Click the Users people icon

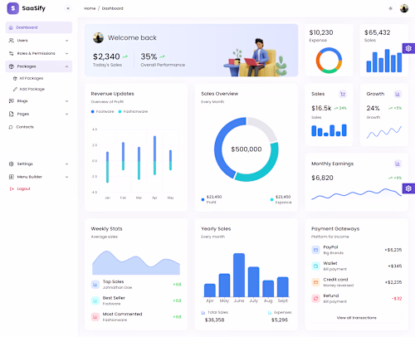[11, 41]
